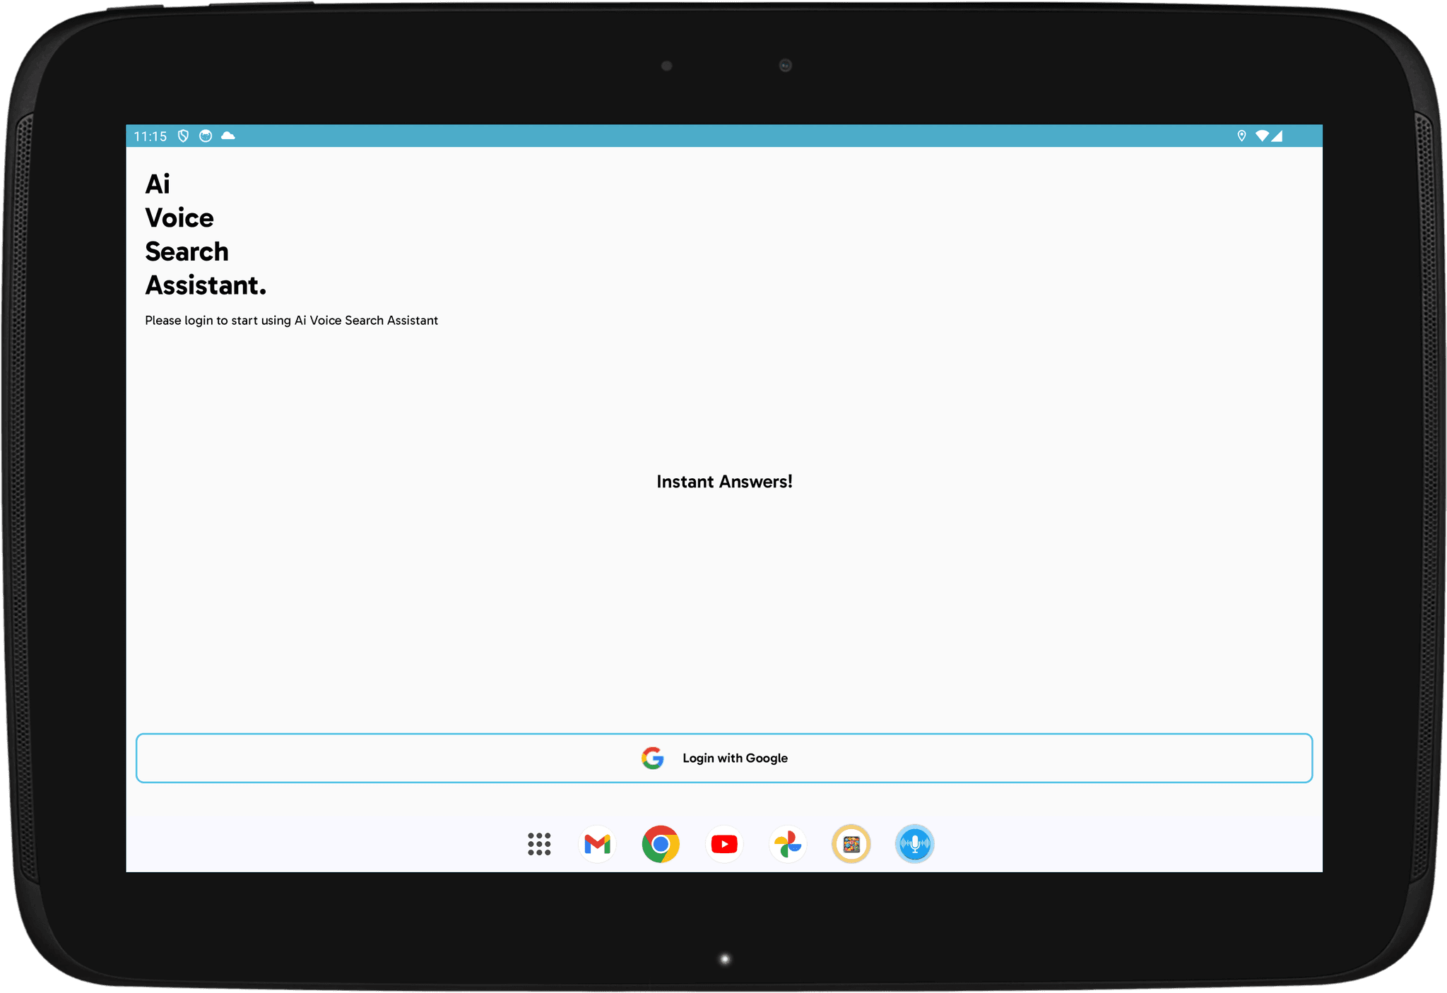Click the Please login to start subtitle
Viewport: 1447px width, 993px height.
click(291, 321)
